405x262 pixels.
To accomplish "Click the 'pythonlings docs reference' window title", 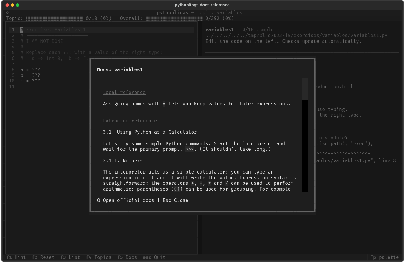I will 202,5.
